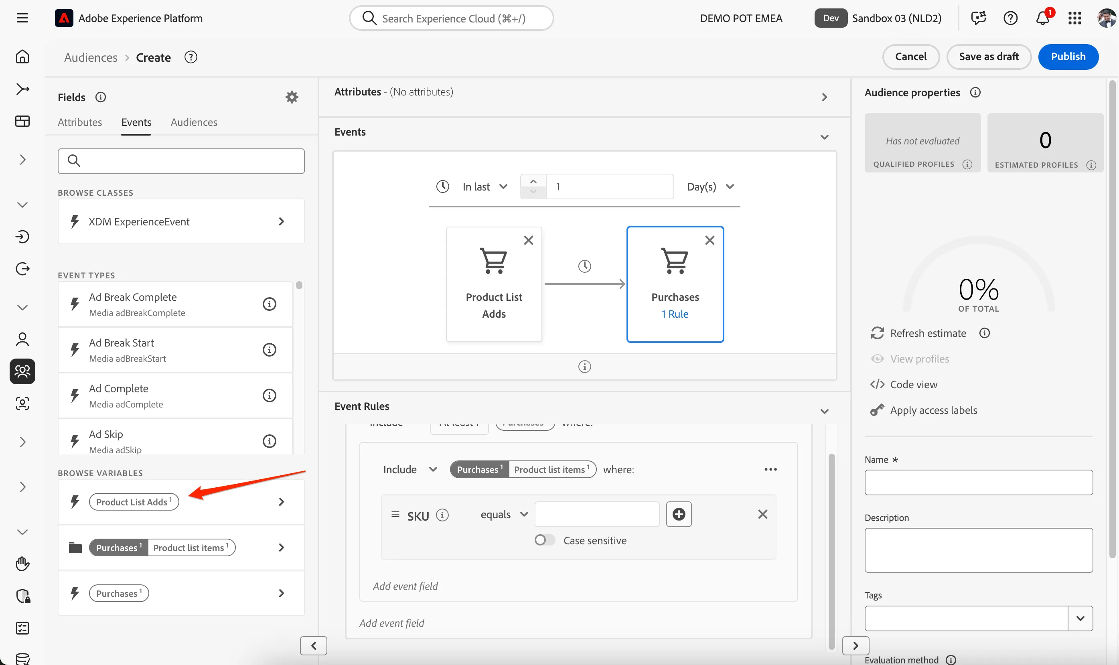This screenshot has height=665, width=1119.
Task: Select the Events tab
Action: [x=136, y=122]
